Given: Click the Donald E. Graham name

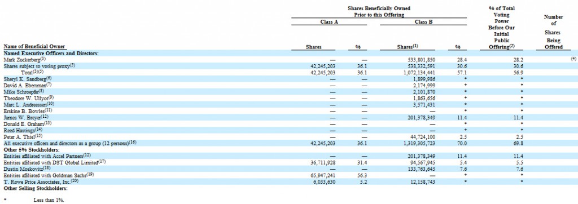Looking at the screenshot, I should click(27, 124).
